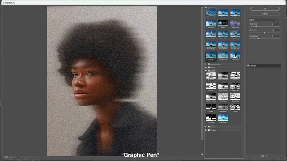The width and height of the screenshot is (287, 161).
Task: Adjust the Brush Size slider
Action: pos(256,27)
